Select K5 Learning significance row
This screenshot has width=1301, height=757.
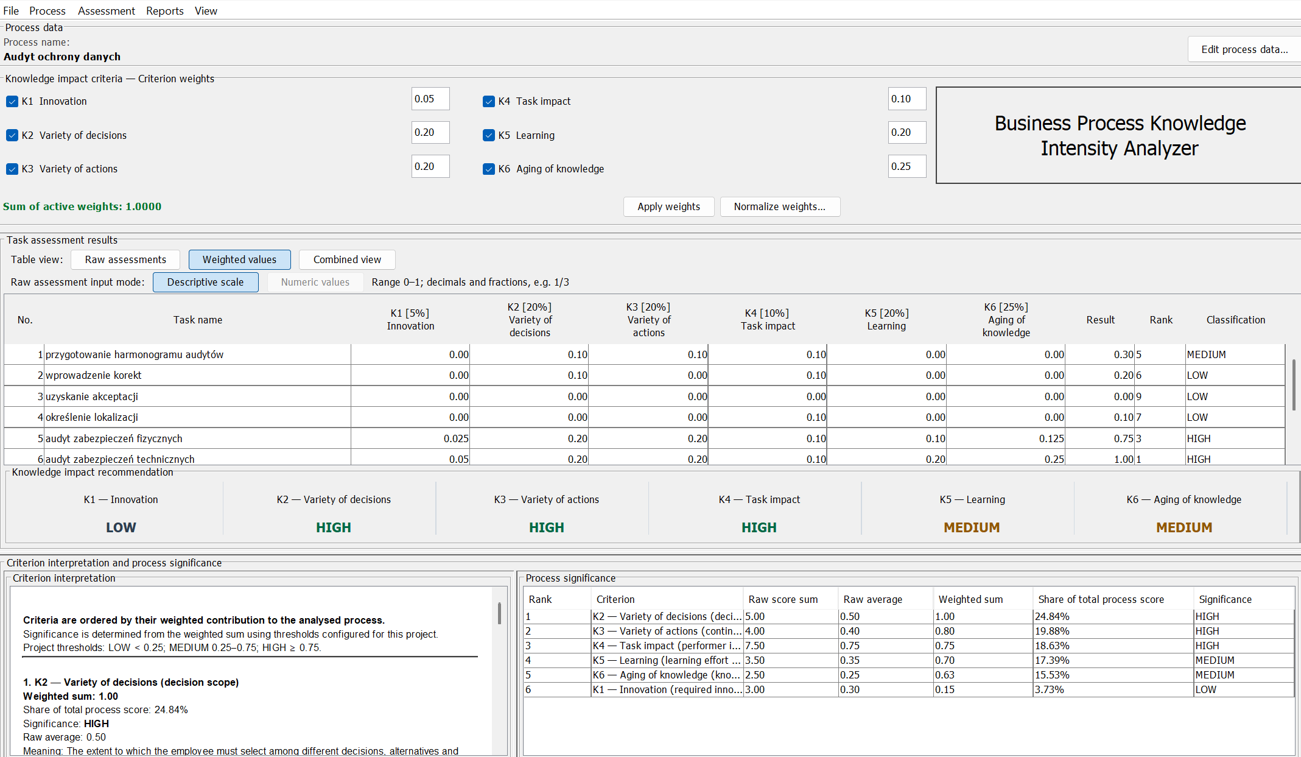point(909,660)
